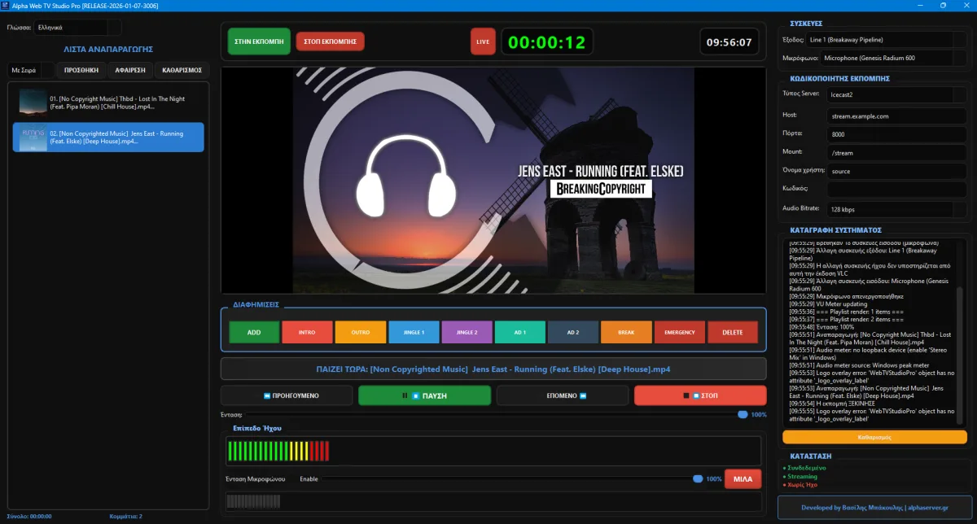Viewport: 977px width, 524px height.
Task: Click the Κομμάτια: 2 count label
Action: click(126, 516)
